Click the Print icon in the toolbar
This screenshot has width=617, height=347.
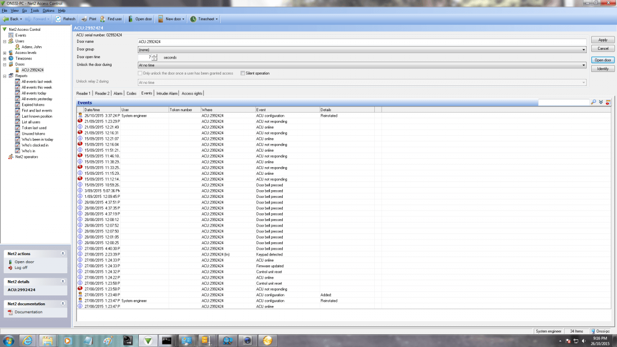click(85, 19)
